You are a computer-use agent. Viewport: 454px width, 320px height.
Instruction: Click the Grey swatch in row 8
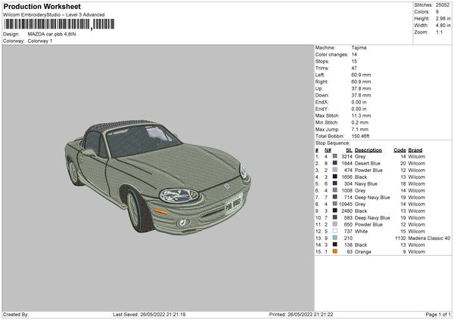pos(334,204)
